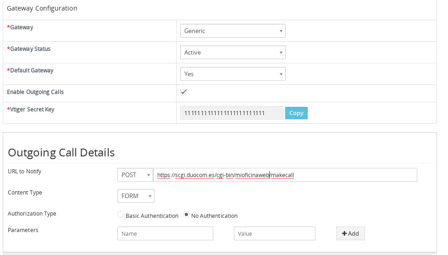Click the Outgoing Call Details heading
This screenshot has height=255, width=448.
click(x=61, y=152)
